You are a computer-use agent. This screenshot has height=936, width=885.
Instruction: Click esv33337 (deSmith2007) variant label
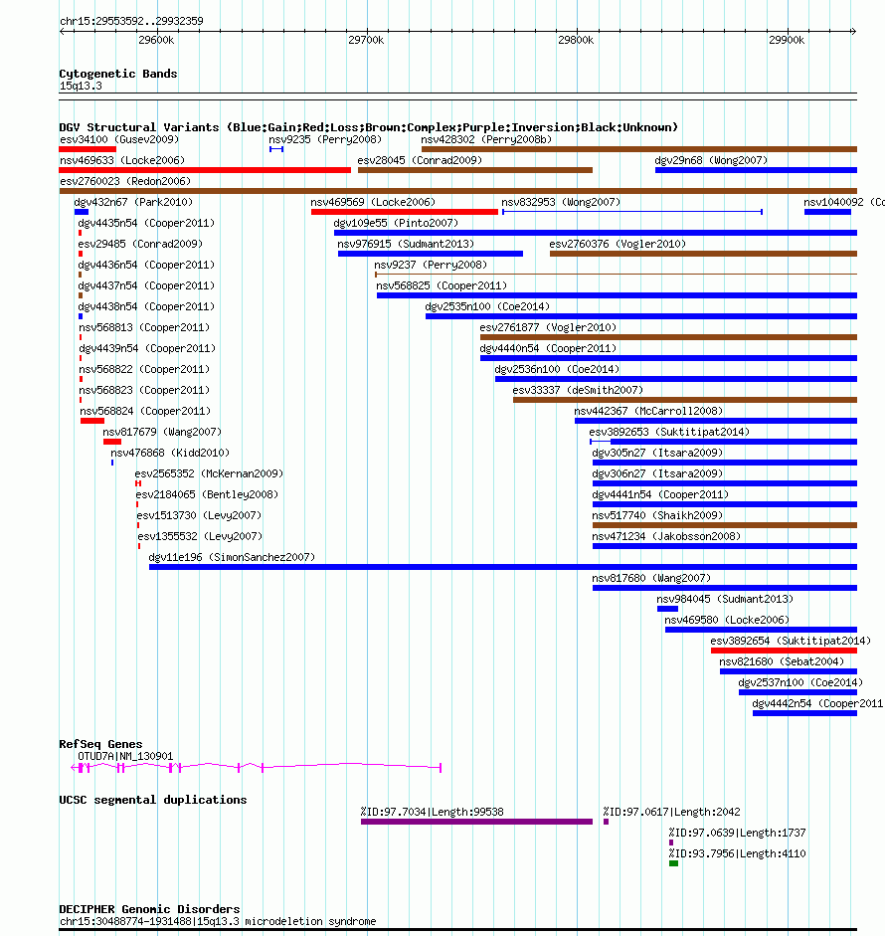point(578,390)
